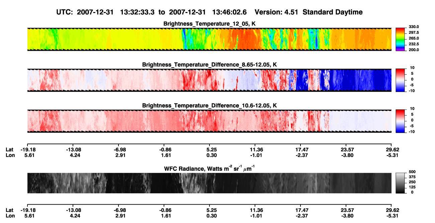Screen dimensions: 435x223
Task: Click the 330.0 color bar label
Action: coord(413,27)
